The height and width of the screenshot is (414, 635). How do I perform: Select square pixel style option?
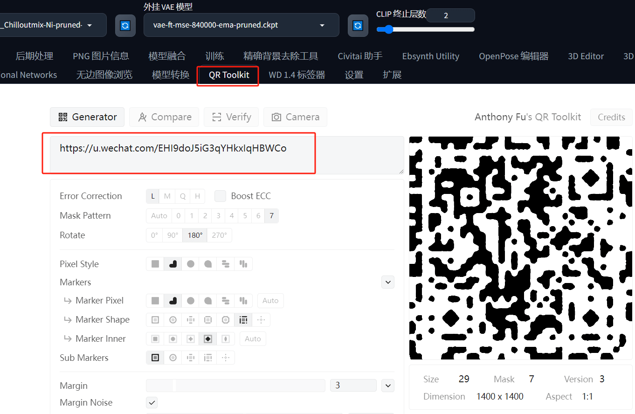point(155,264)
